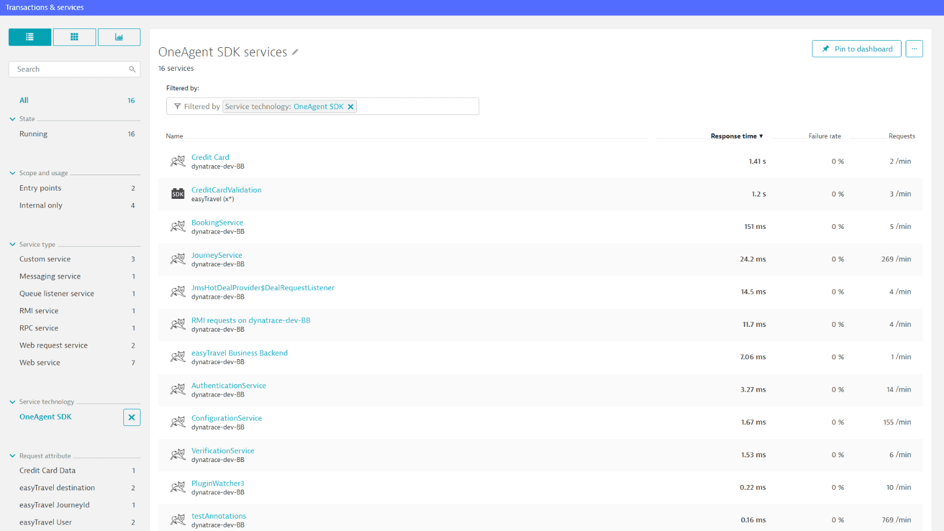Open JmsHotDealProvider$DealRequestListener service
Image resolution: width=944 pixels, height=531 pixels.
pyautogui.click(x=263, y=288)
